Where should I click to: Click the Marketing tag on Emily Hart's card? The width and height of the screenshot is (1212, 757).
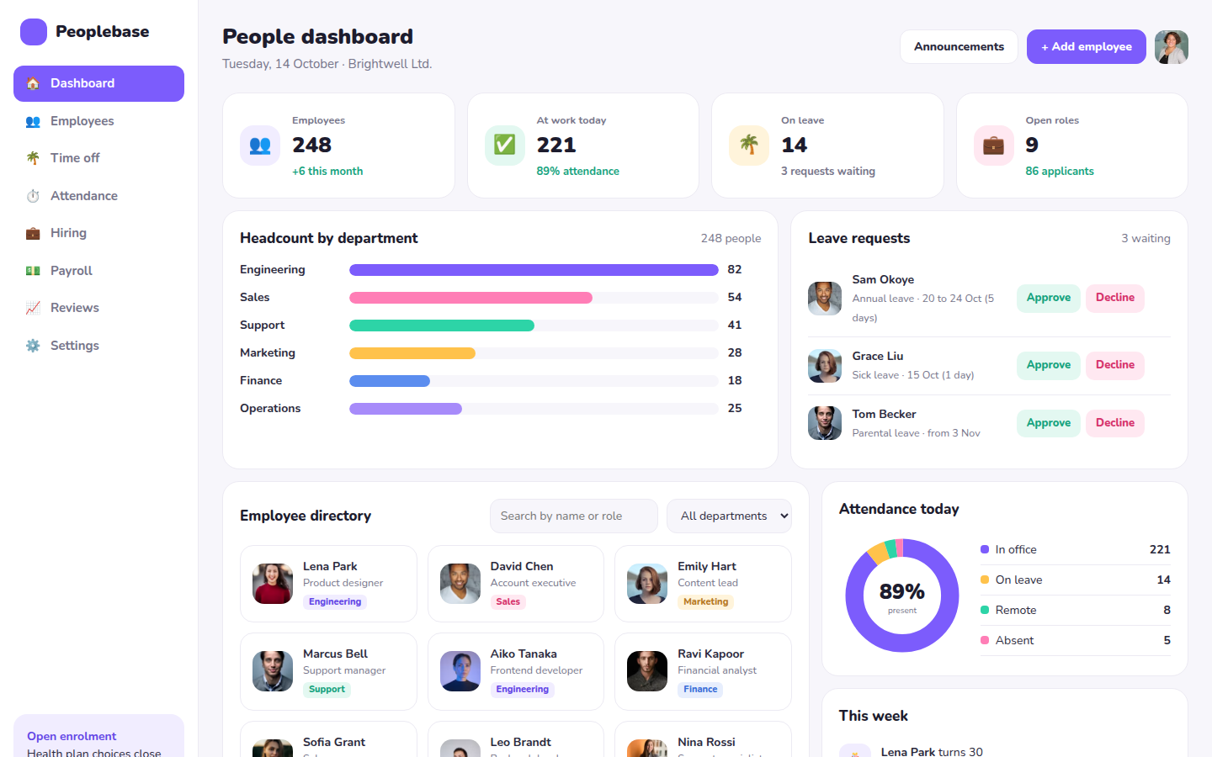pyautogui.click(x=706, y=602)
